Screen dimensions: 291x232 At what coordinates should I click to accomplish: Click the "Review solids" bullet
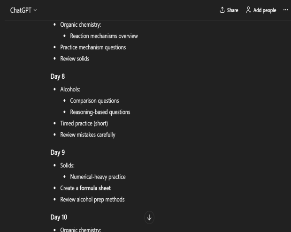click(74, 59)
